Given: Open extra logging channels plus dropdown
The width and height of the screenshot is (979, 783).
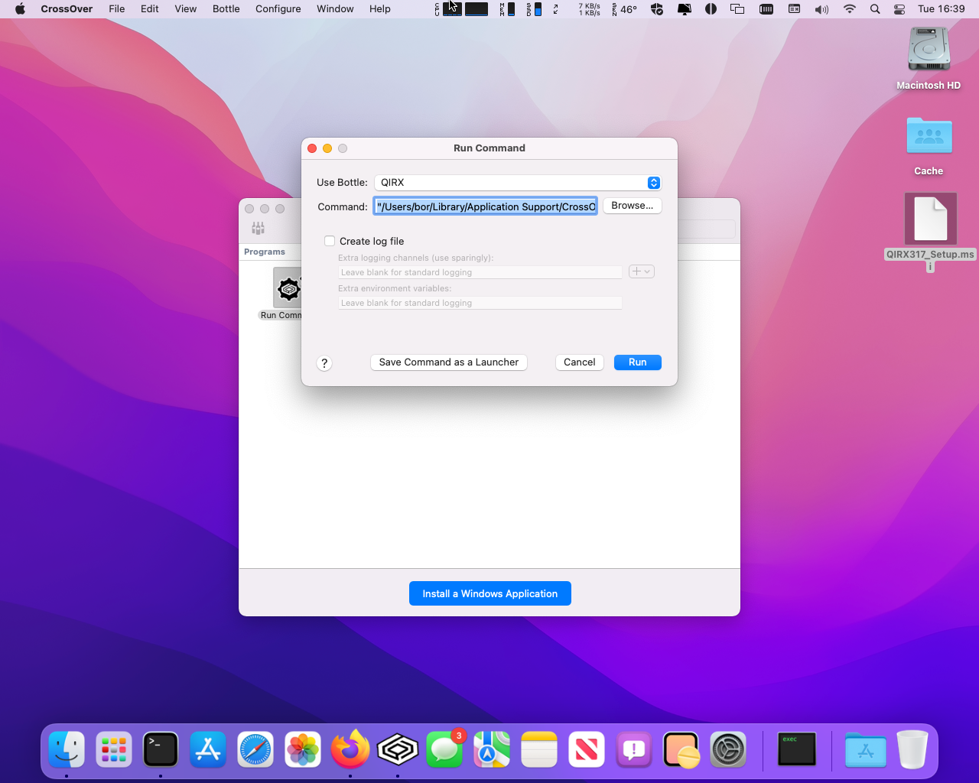Looking at the screenshot, I should pos(641,271).
